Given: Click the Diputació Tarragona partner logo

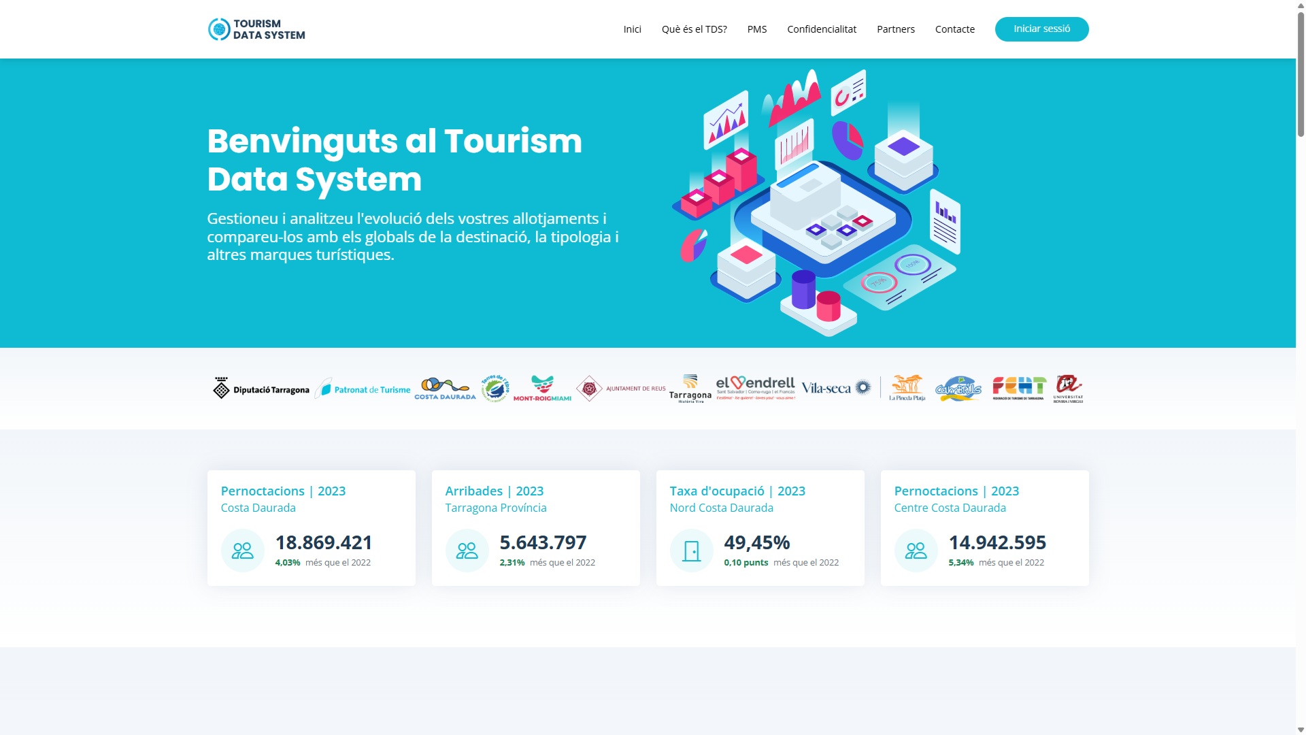Looking at the screenshot, I should (261, 389).
